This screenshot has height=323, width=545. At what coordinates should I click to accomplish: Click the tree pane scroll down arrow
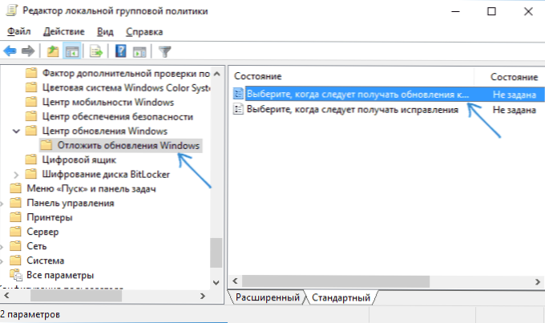click(216, 282)
